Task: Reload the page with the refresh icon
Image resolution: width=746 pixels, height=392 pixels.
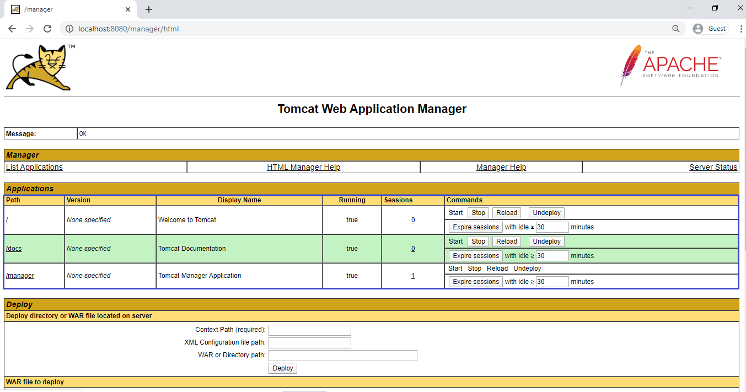Action: 47,29
